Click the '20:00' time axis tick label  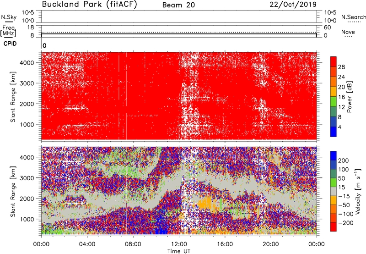tap(271, 244)
